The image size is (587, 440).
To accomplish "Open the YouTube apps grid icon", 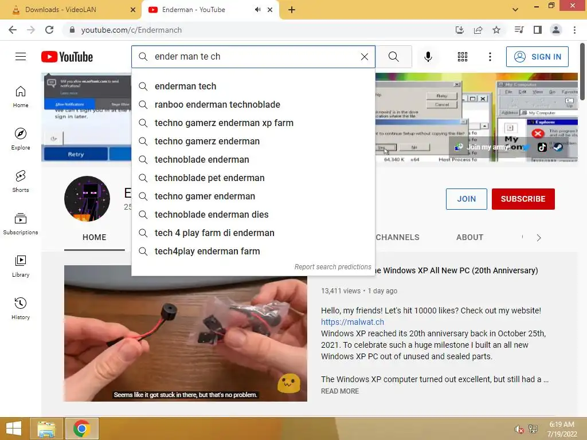I will coord(463,57).
